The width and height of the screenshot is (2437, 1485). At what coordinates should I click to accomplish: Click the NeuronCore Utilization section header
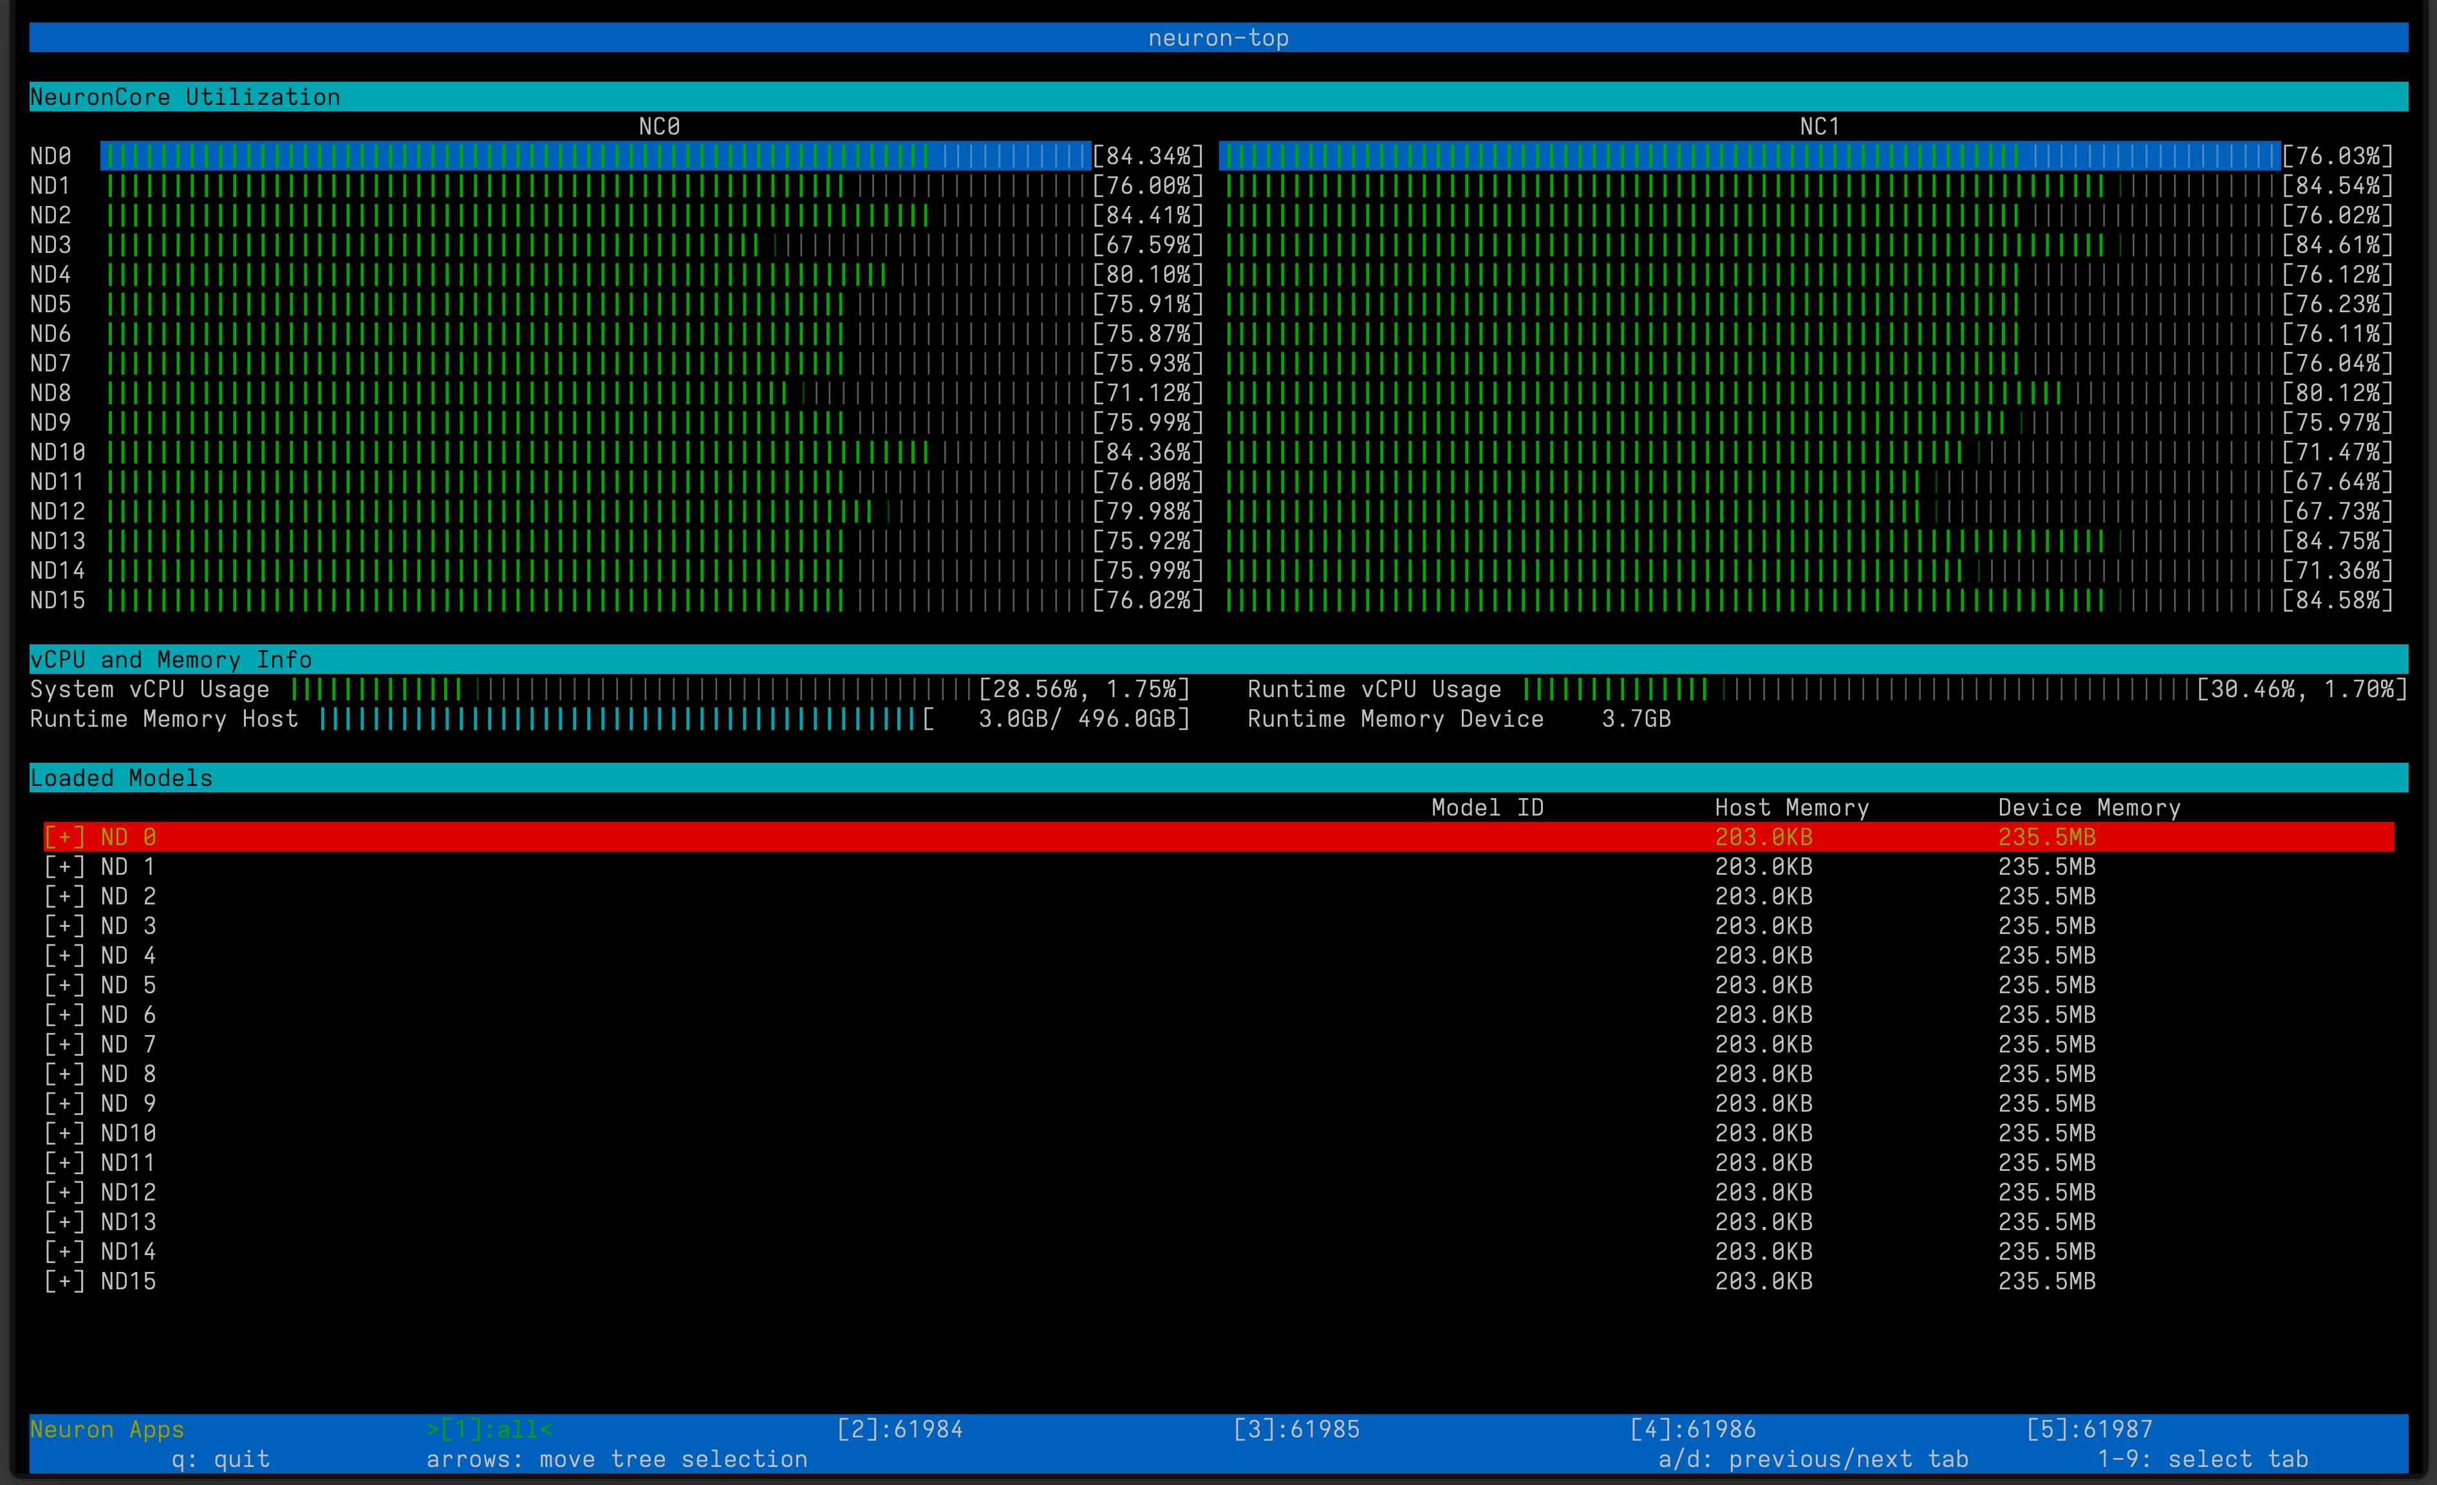pyautogui.click(x=185, y=97)
